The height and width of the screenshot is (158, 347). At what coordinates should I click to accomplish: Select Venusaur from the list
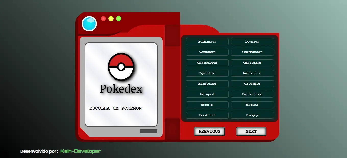tap(207, 52)
